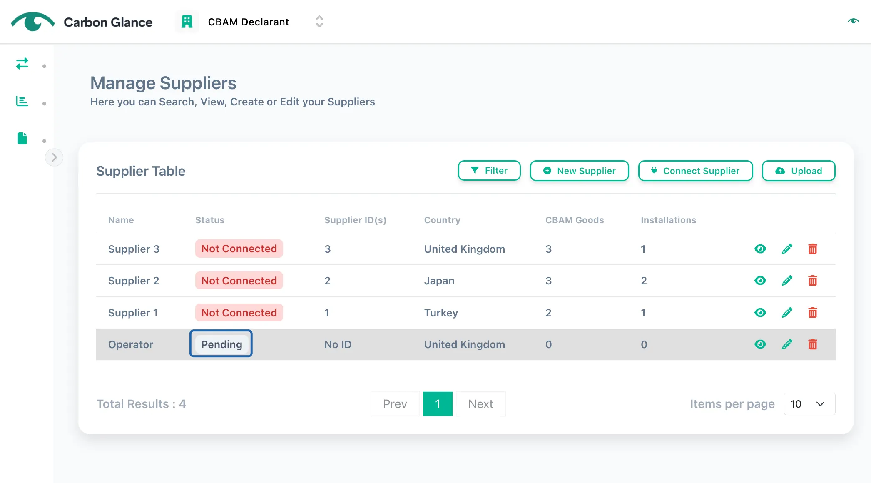
Task: Open the bar chart sidebar icon
Action: coord(22,101)
